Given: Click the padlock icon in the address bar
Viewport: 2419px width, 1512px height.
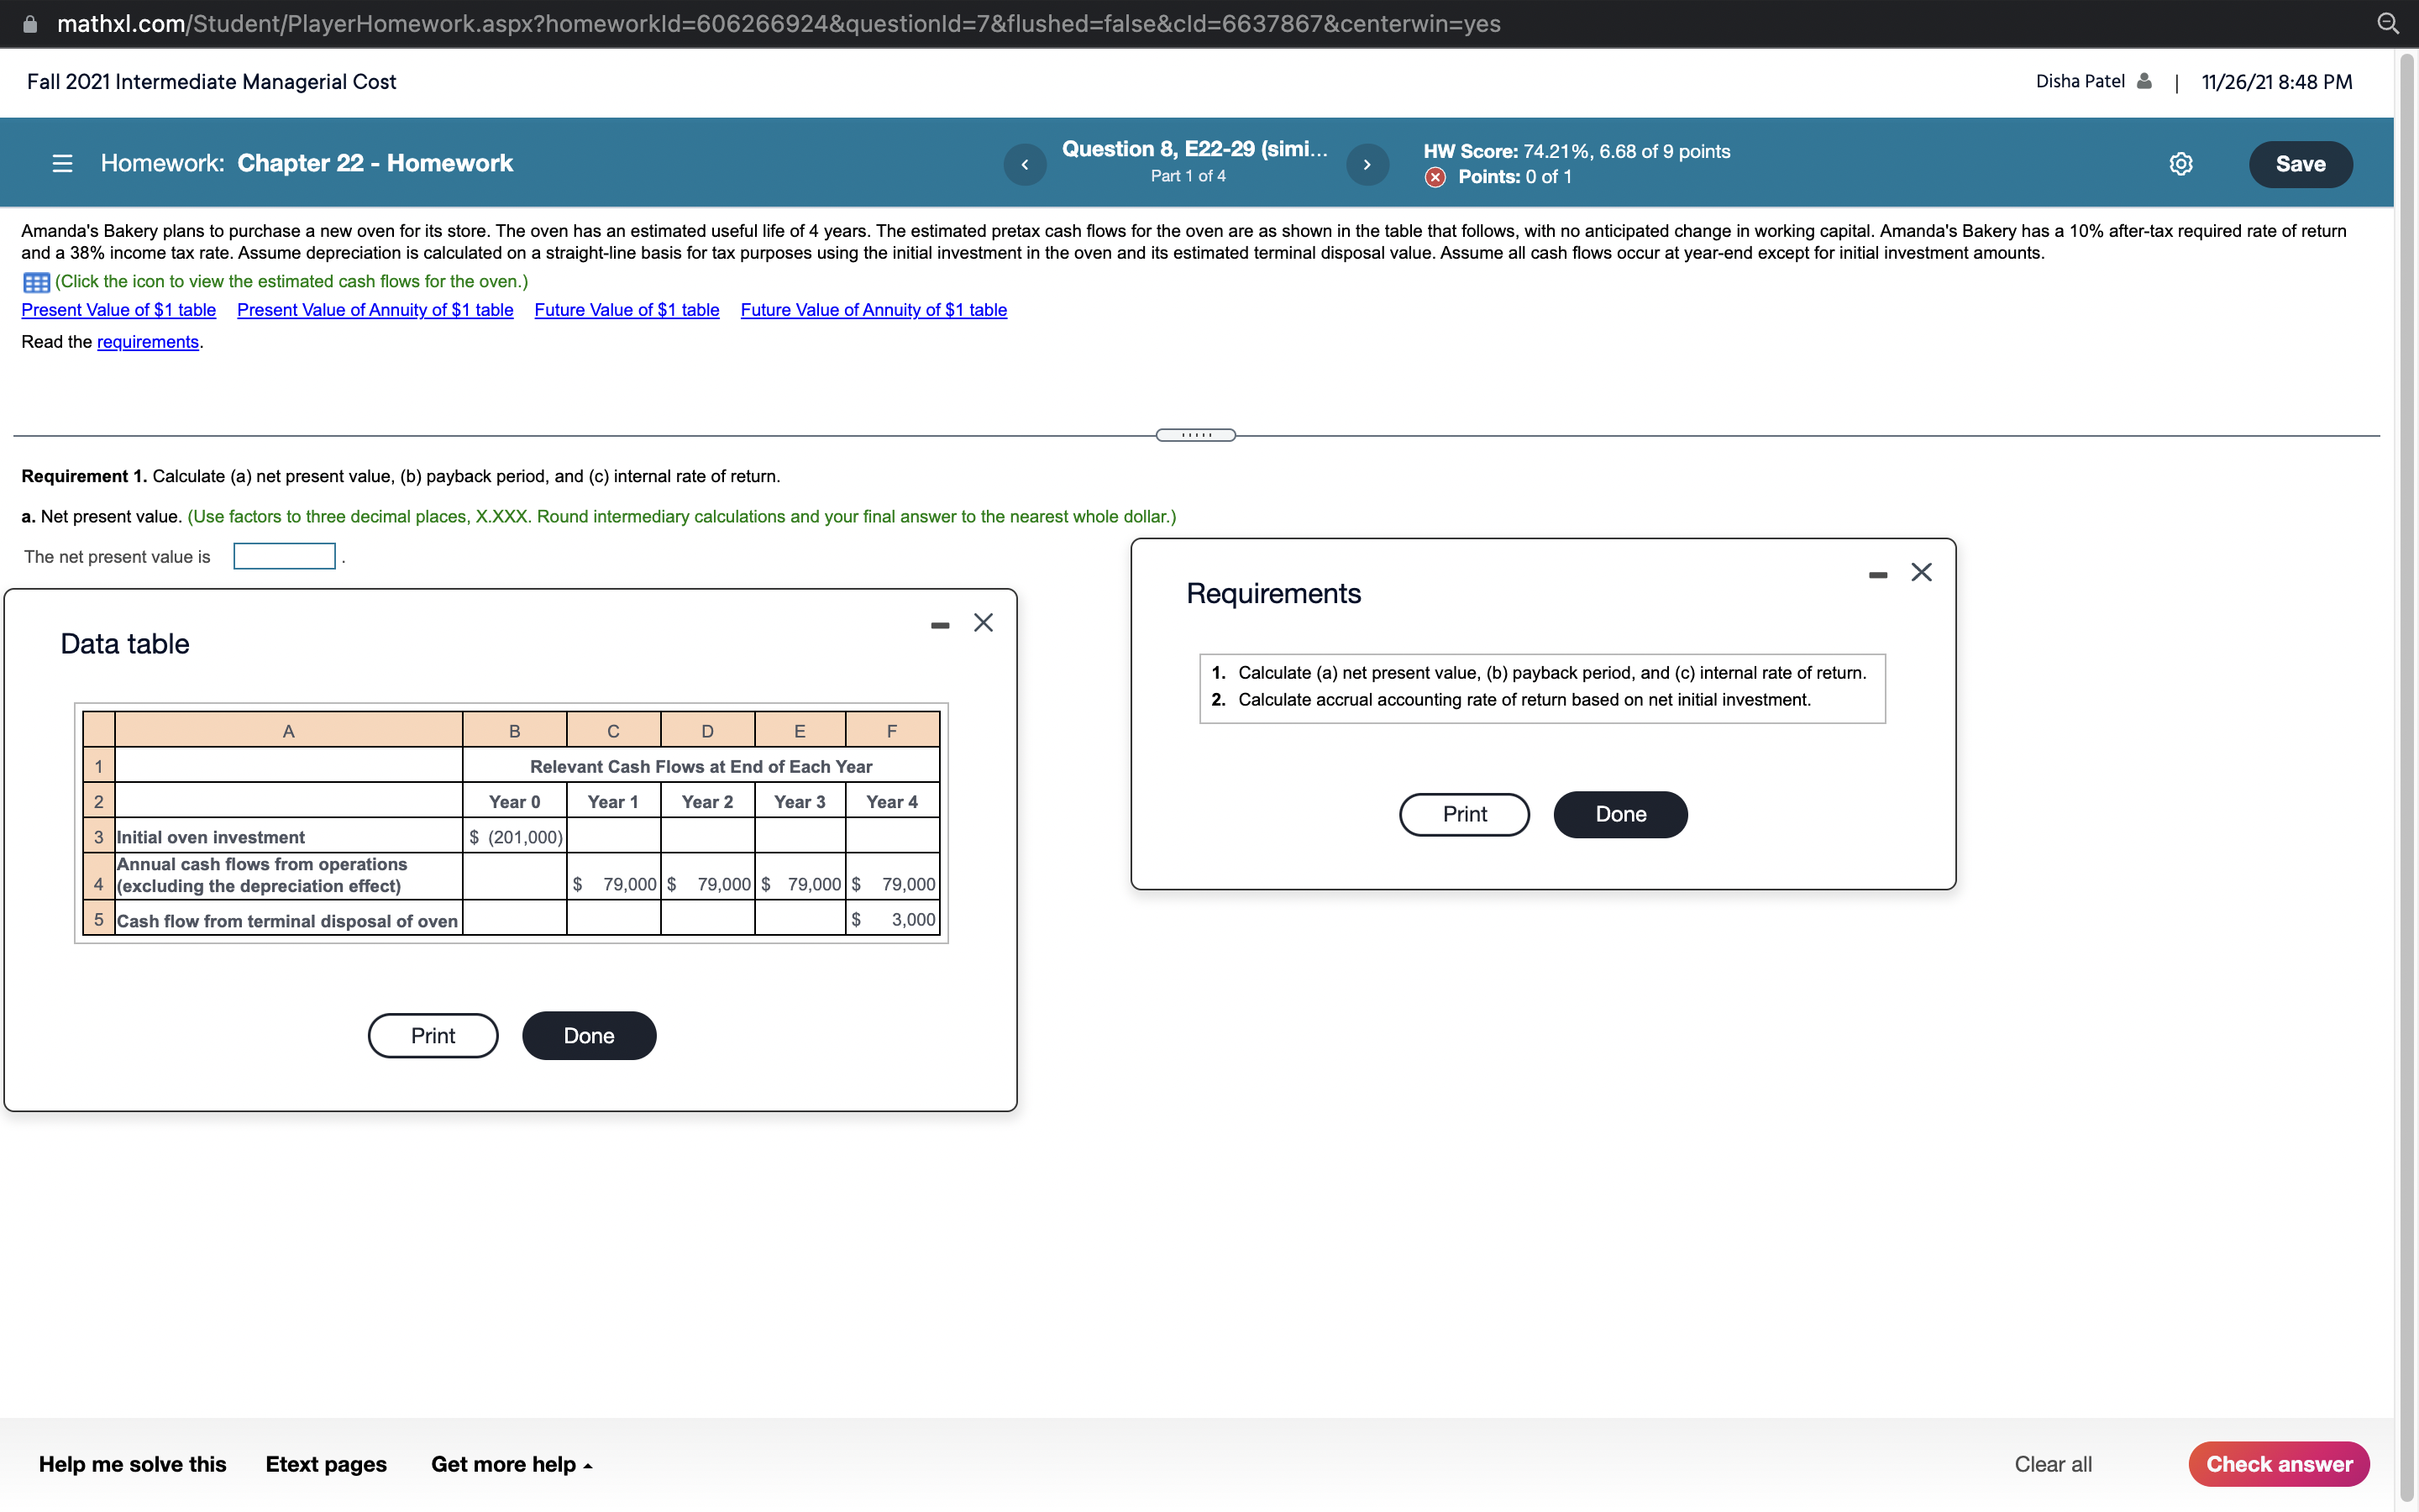Looking at the screenshot, I should (29, 22).
